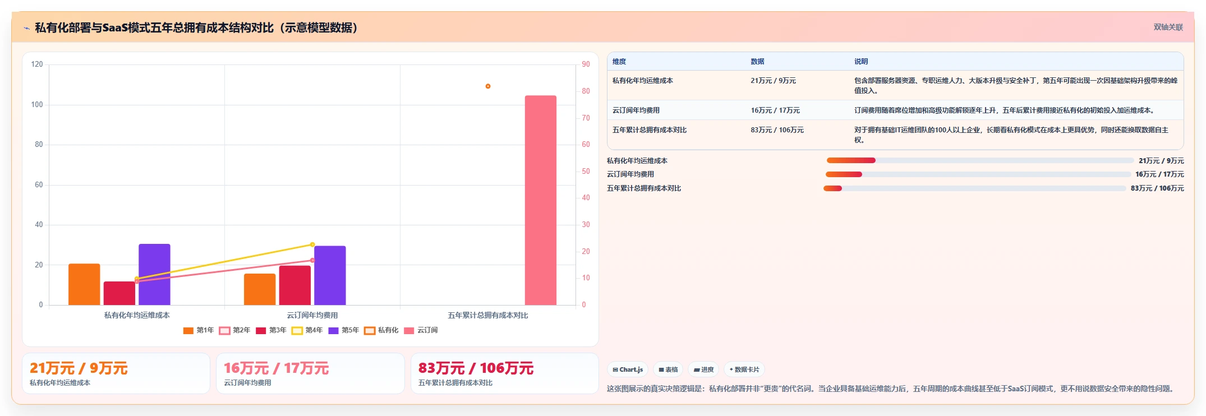
Task: Click the tall pink 云订阅 bar in 五年累计总拥有成本对比
Action: (541, 200)
